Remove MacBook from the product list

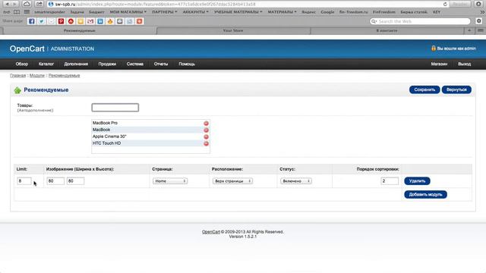(206, 130)
